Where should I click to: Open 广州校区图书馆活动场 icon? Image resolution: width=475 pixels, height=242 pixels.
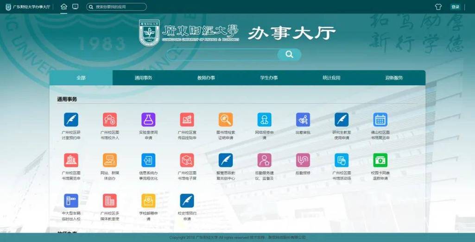click(x=342, y=160)
